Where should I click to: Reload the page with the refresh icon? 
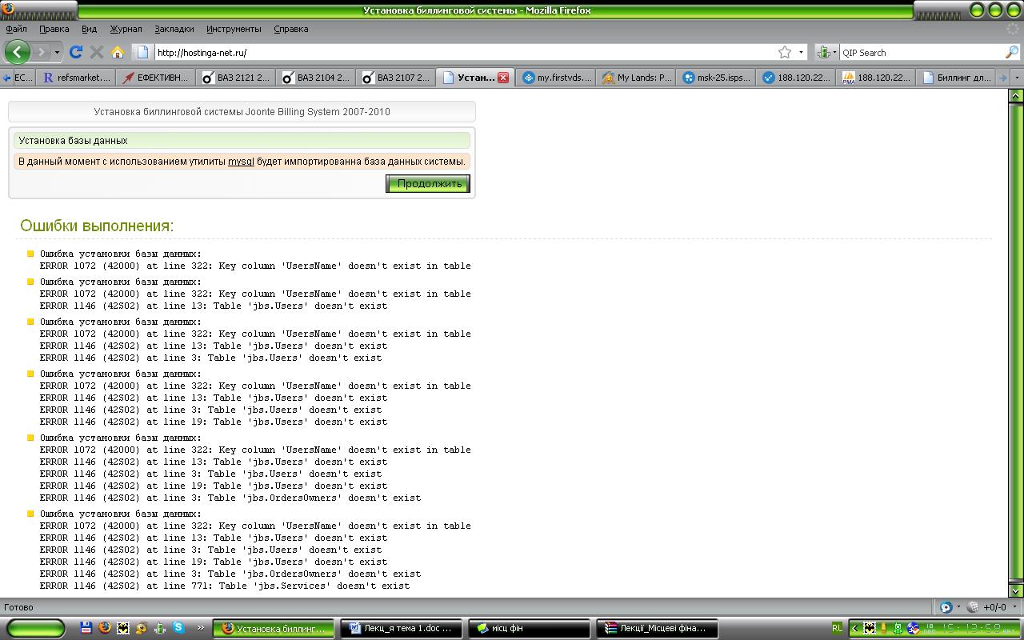76,52
